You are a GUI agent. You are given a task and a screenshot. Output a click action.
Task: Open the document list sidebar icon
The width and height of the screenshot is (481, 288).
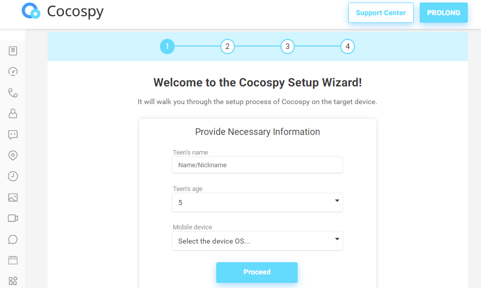click(x=13, y=51)
